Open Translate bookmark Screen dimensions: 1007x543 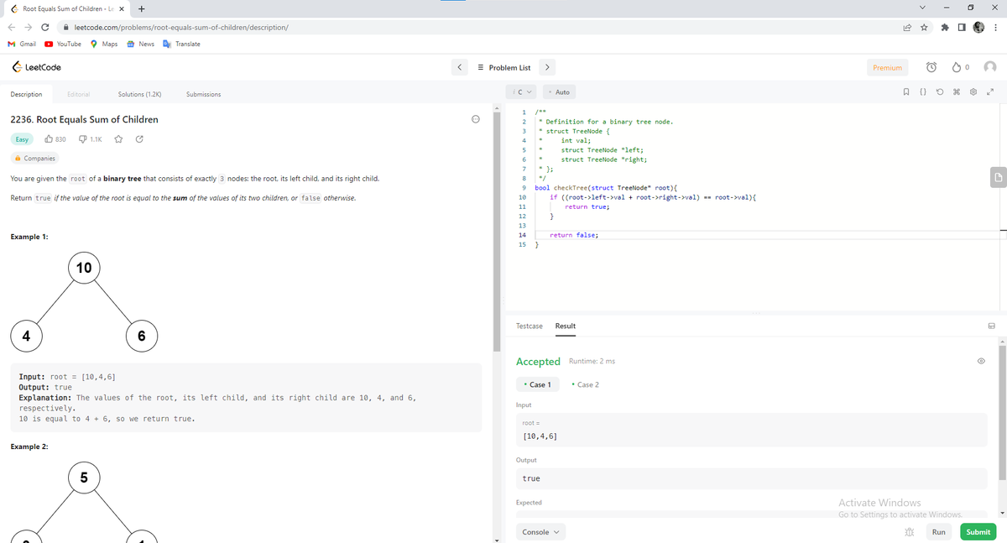[x=181, y=44]
